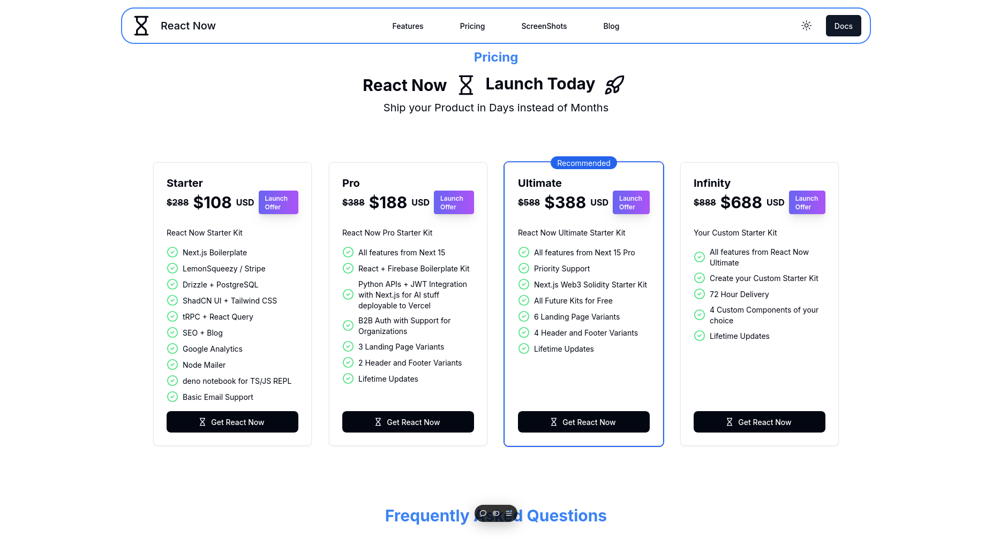Image resolution: width=992 pixels, height=538 pixels.
Task: Click the check icon beside ShadCN UI + Tailwind CSS
Action: click(172, 300)
